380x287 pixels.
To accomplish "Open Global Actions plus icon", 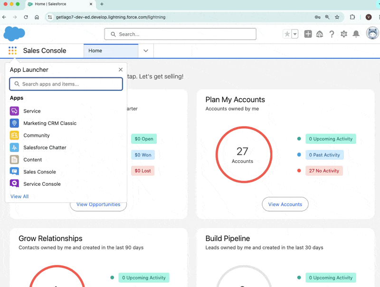I will click(x=308, y=34).
